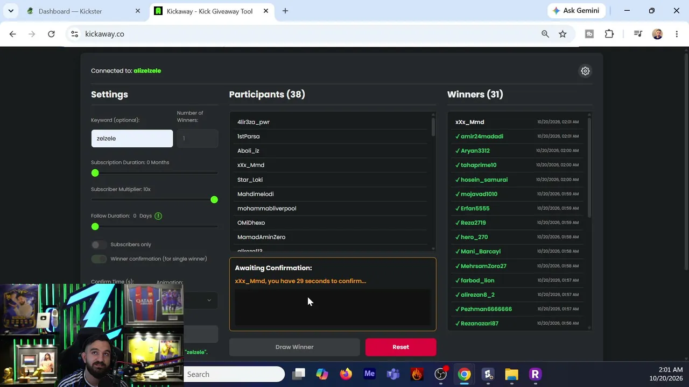Click the Task View taskbar icon
689x387 pixels.
pos(298,374)
